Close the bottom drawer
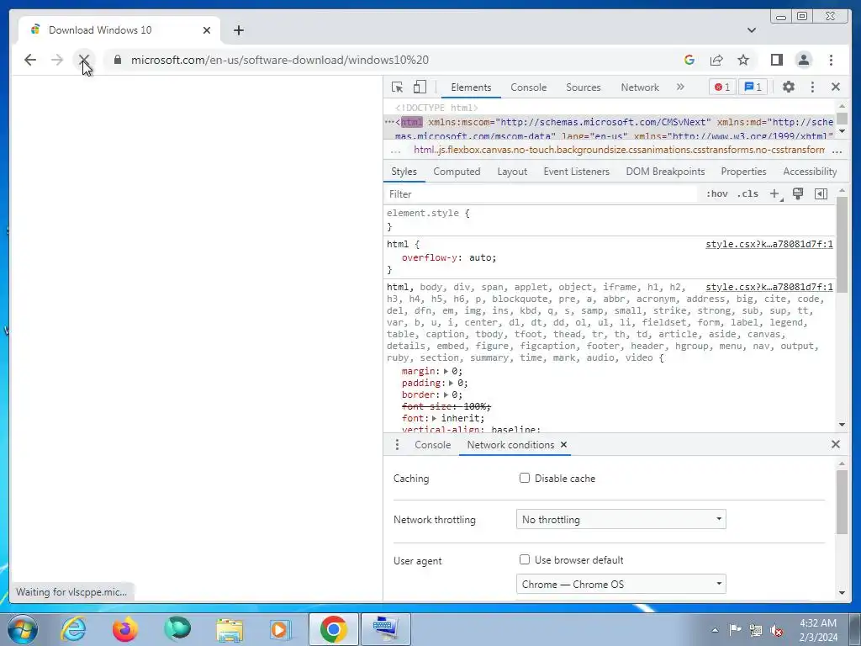The height and width of the screenshot is (646, 861). [836, 444]
